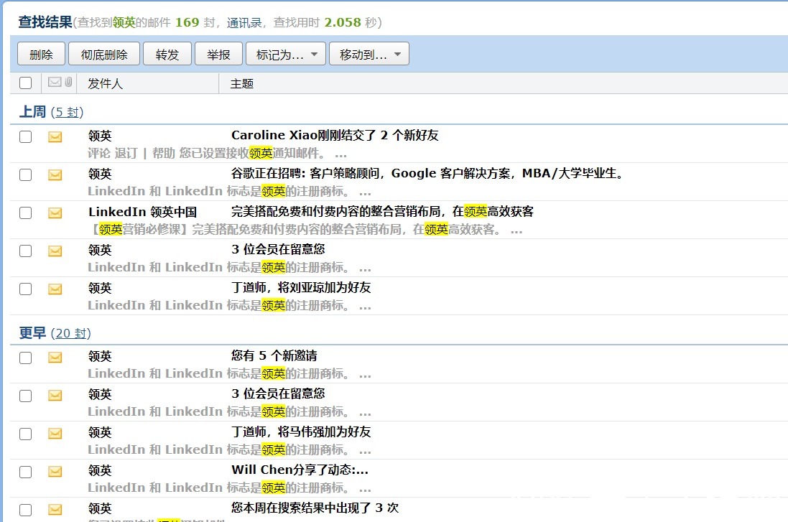Select checkbox for Will Chen分享了动态 email

25,472
